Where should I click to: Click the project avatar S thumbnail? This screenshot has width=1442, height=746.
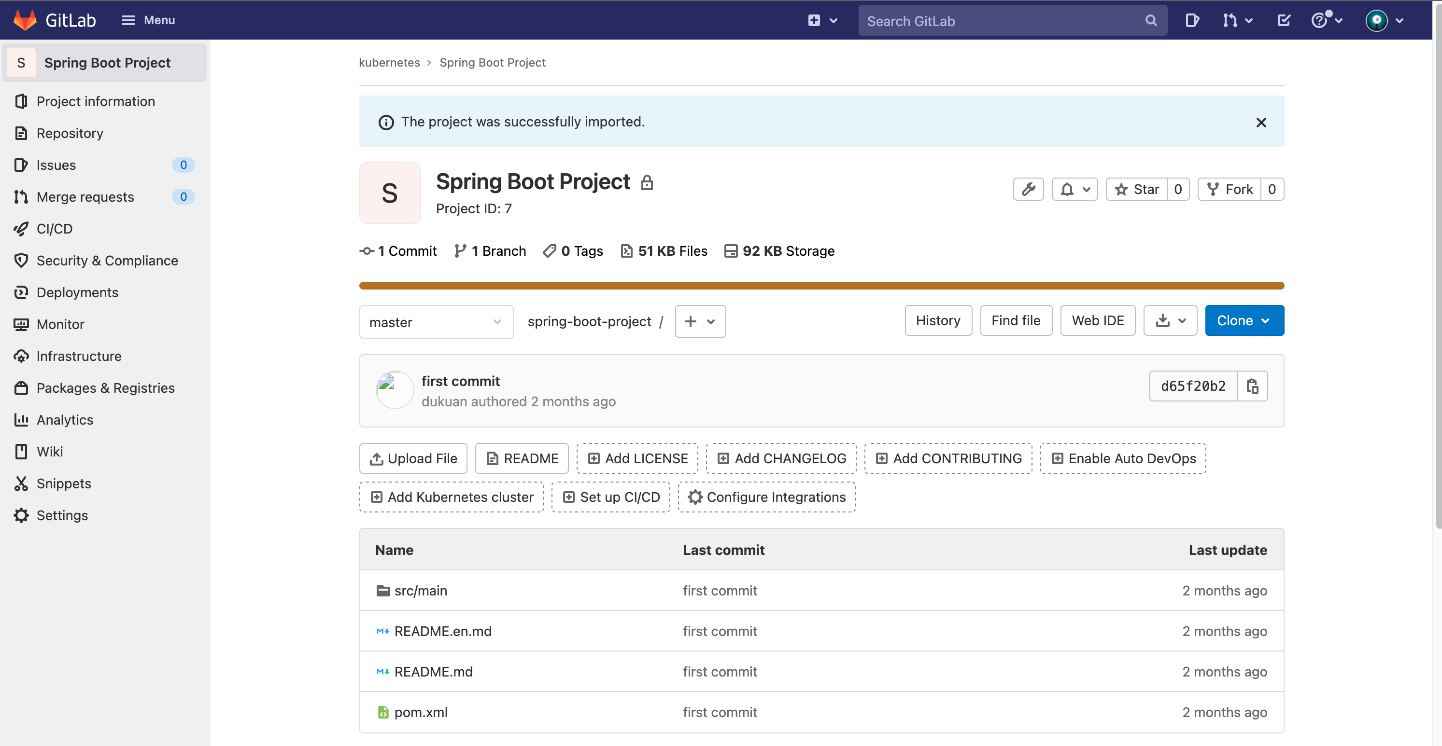pos(390,193)
